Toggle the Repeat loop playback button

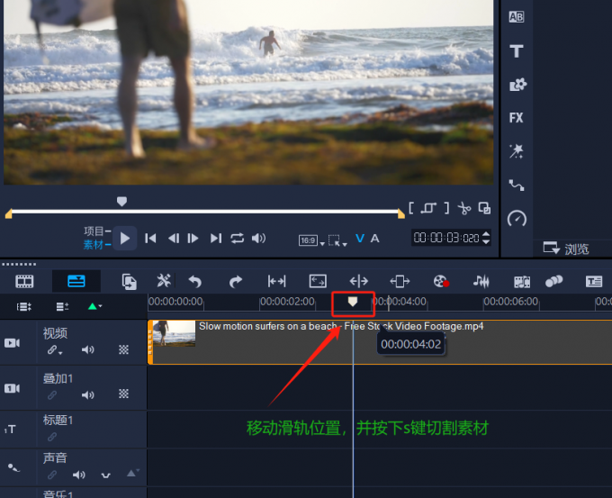[x=238, y=239]
